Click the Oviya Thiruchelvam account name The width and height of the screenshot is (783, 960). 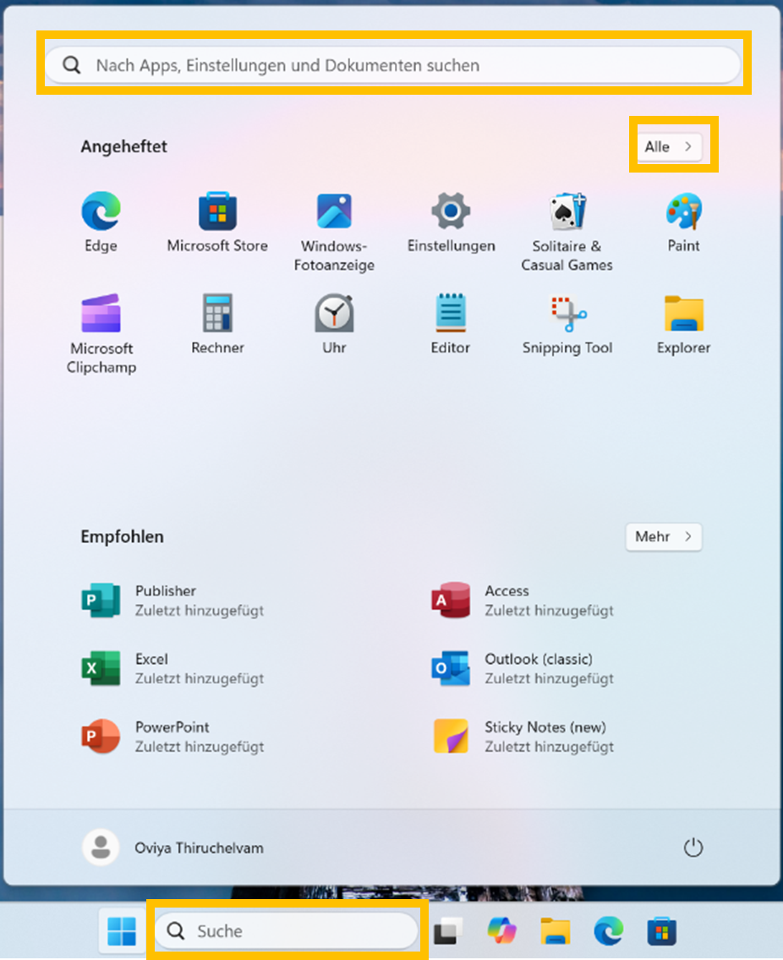click(x=199, y=848)
